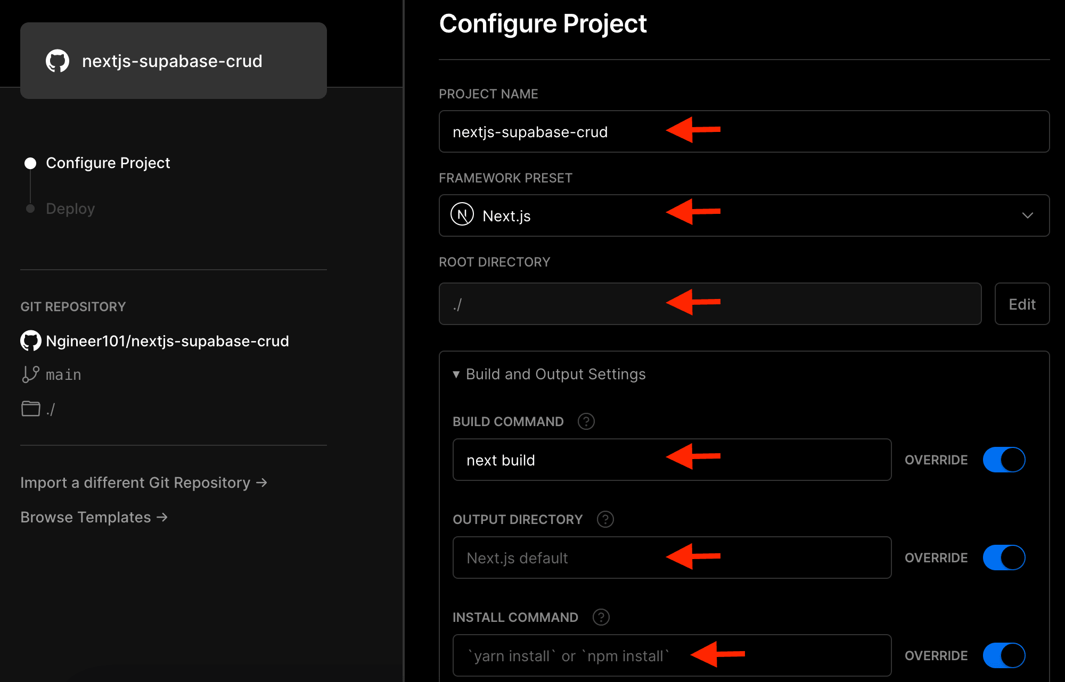Select the Deploy step in sidebar
This screenshot has width=1065, height=682.
pos(70,208)
